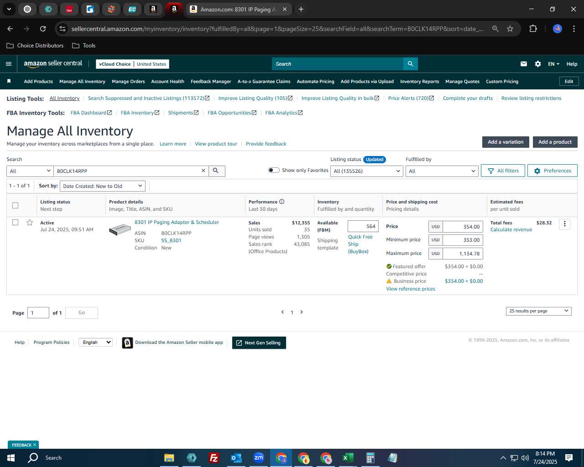Viewport: 584px width, 467px height.
Task: Open the Sort by Date Created dropdown
Action: click(x=103, y=186)
